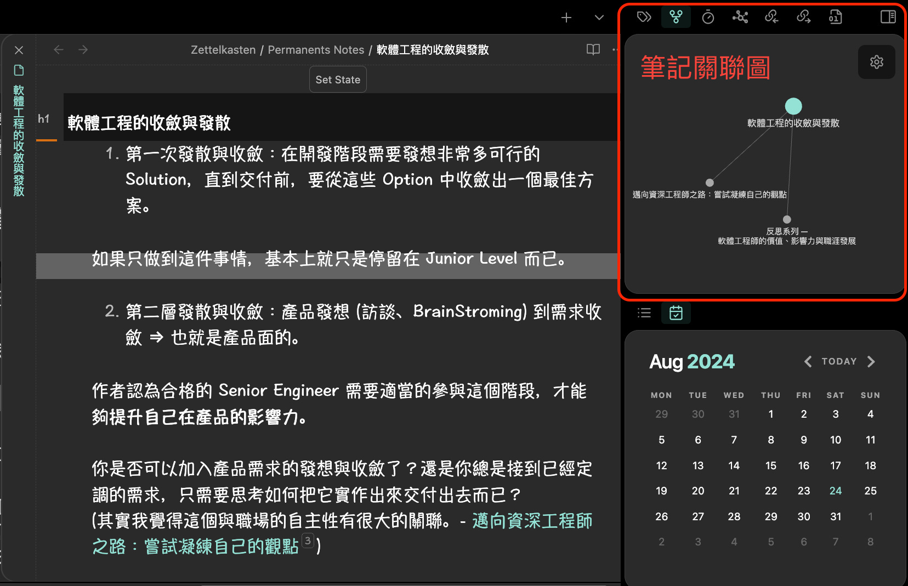This screenshot has height=586, width=908.
Task: Close the stacked note tab
Action: tap(19, 50)
